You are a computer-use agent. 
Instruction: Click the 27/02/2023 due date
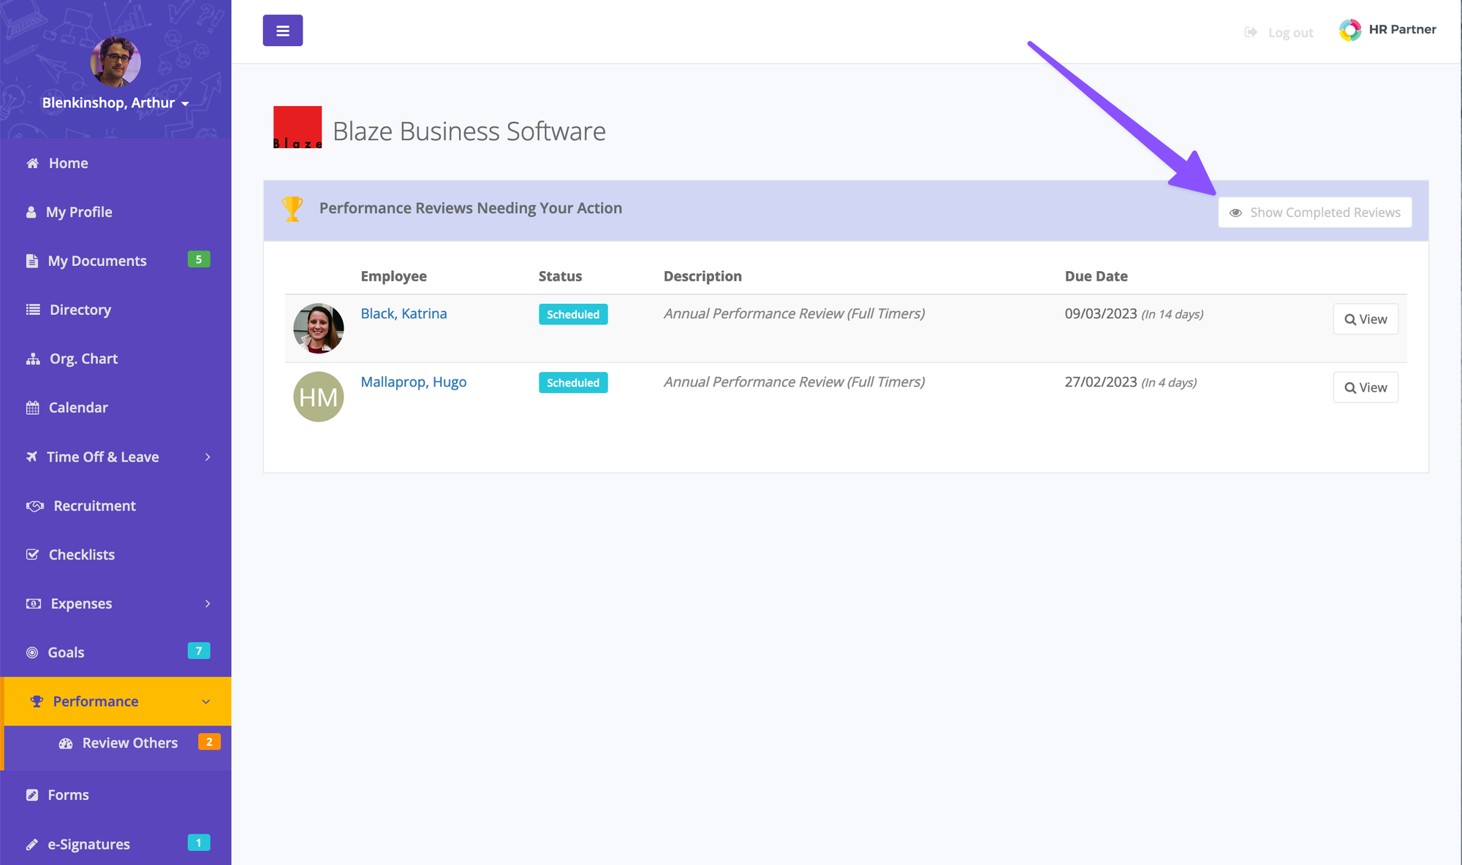[1101, 383]
